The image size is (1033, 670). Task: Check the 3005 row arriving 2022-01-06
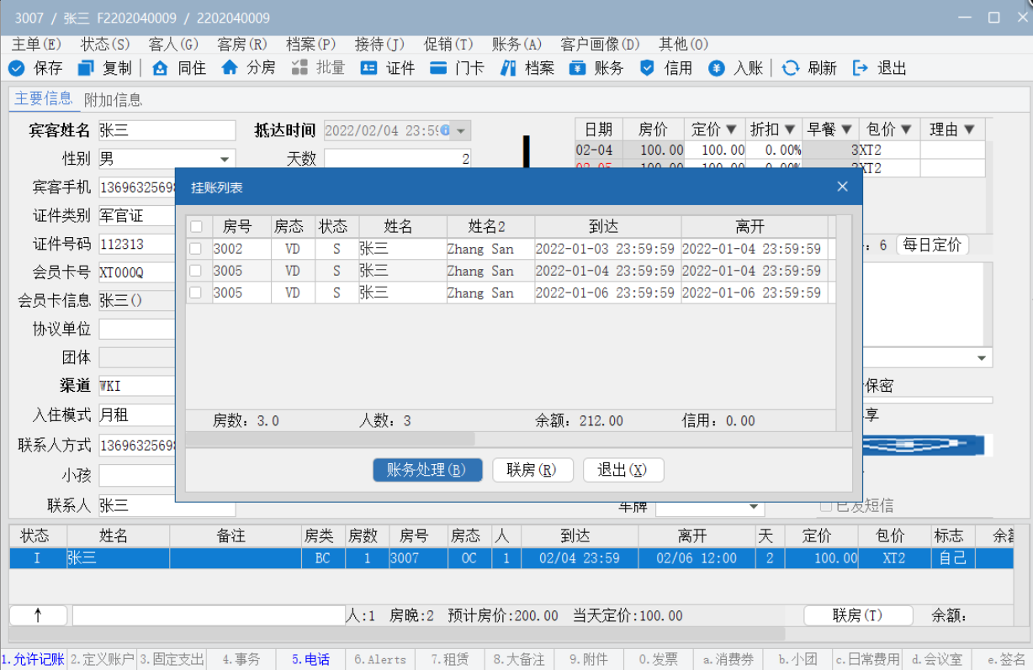[x=196, y=293]
